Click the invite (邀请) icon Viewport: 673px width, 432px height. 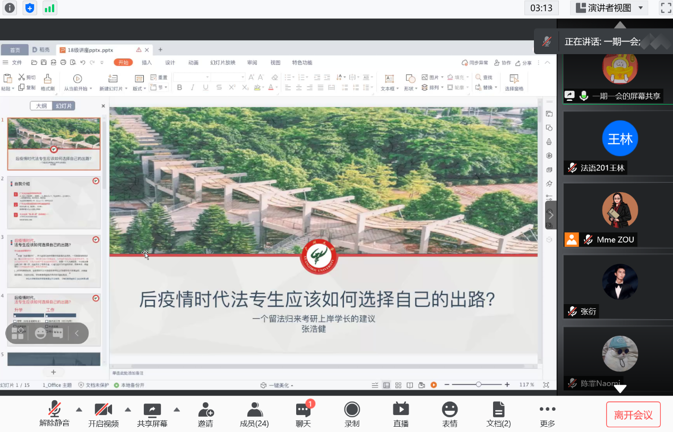(x=205, y=414)
